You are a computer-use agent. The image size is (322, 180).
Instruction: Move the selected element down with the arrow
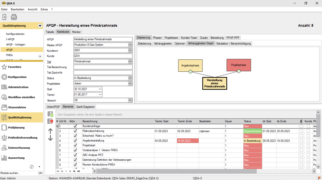50,138
